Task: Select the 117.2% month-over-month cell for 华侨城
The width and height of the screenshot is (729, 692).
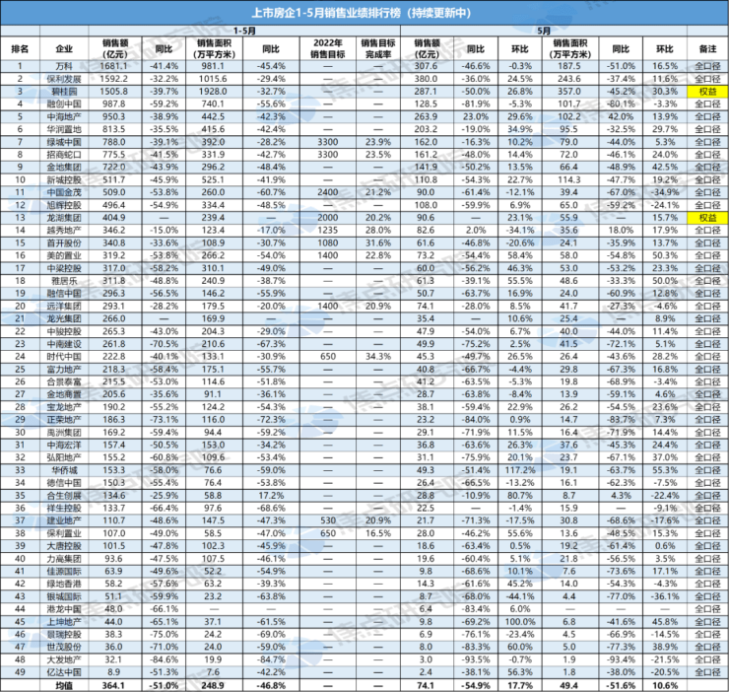Action: (x=520, y=470)
